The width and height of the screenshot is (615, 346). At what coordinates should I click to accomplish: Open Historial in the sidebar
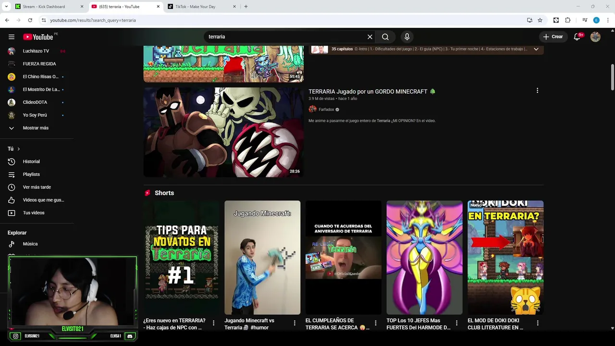pyautogui.click(x=37, y=161)
